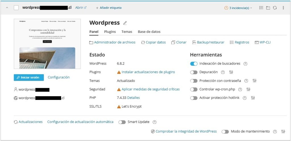
Task: Open Protección con contraseña settings icon
Action: coord(254,81)
